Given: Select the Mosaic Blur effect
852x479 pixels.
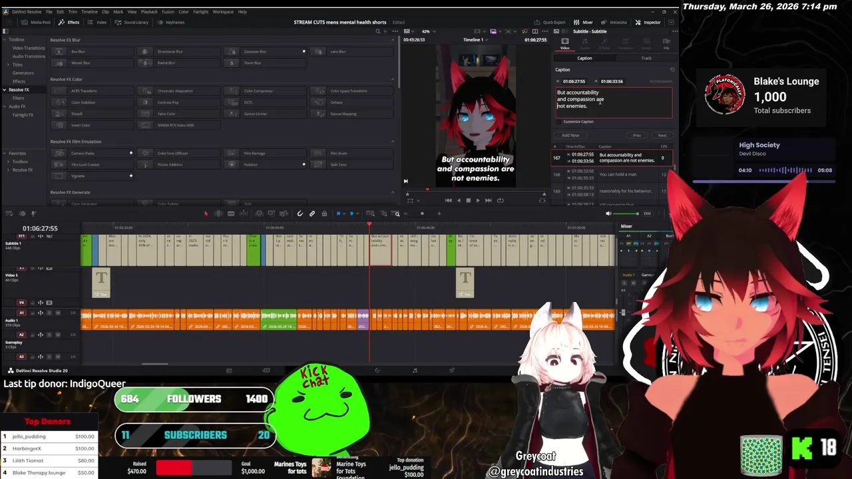Looking at the screenshot, I should [x=91, y=63].
